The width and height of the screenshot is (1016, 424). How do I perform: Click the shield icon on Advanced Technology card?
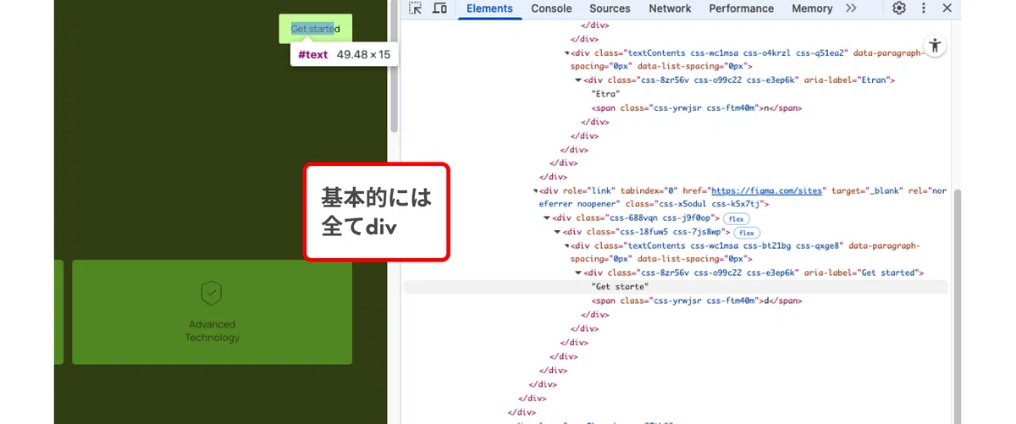pos(212,294)
